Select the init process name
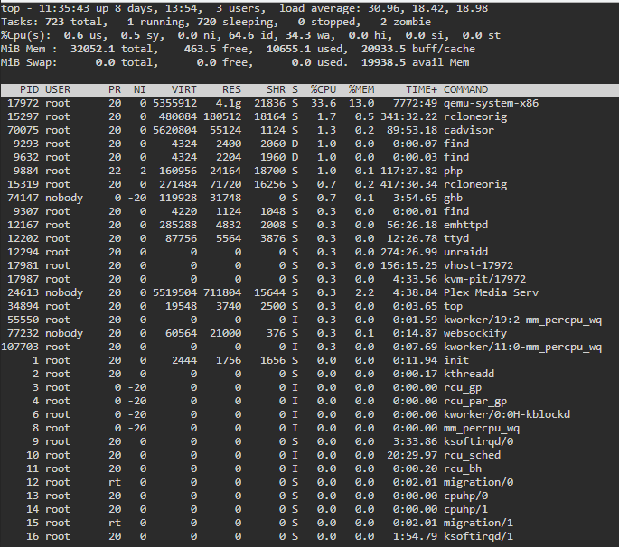Image resolution: width=619 pixels, height=547 pixels. (456, 360)
